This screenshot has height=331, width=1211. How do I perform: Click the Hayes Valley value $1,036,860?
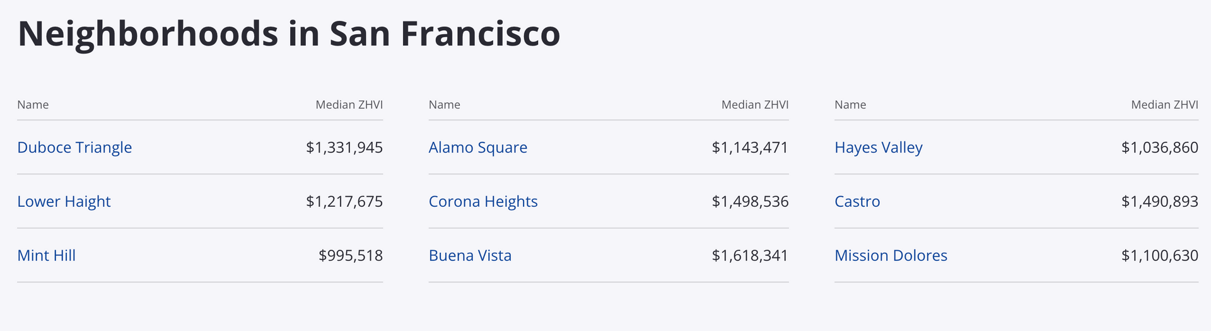tap(1160, 148)
